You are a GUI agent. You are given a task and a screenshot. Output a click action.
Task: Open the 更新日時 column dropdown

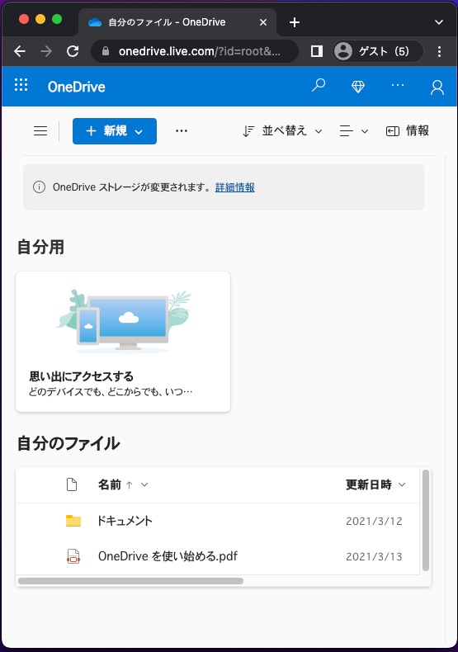(402, 484)
